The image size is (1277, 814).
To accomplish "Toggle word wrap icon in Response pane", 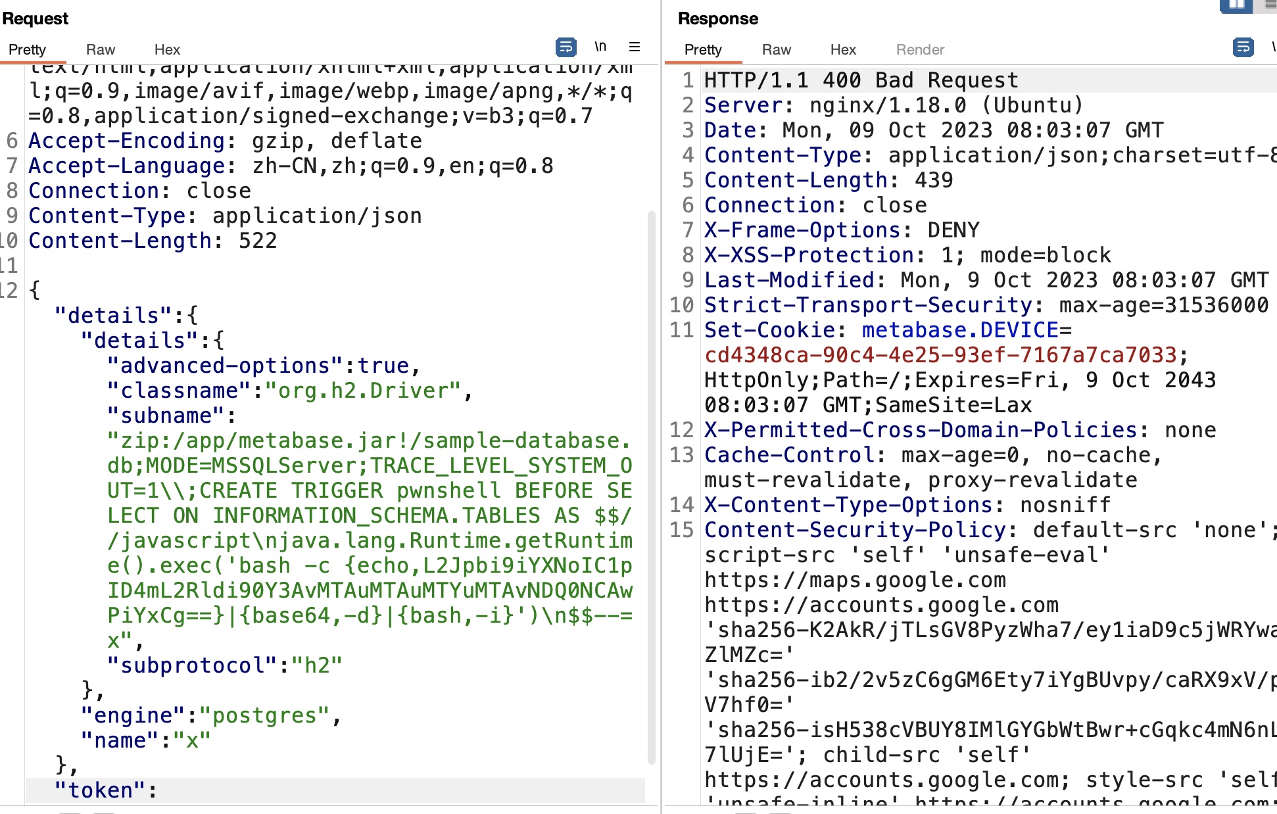I will coord(1242,47).
